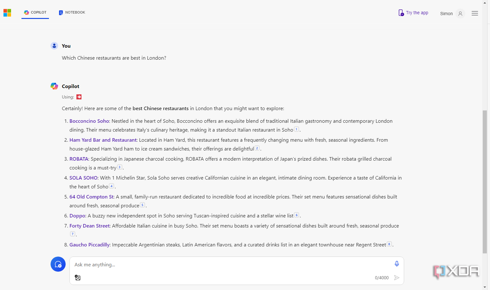
Task: Click the red plugin icon beside Using
Action: 79,97
